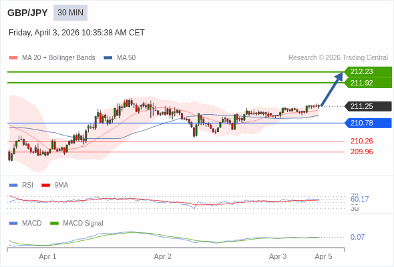Click the 0.07 MACD value
Screen dimensions: 394x267
(x=357, y=237)
